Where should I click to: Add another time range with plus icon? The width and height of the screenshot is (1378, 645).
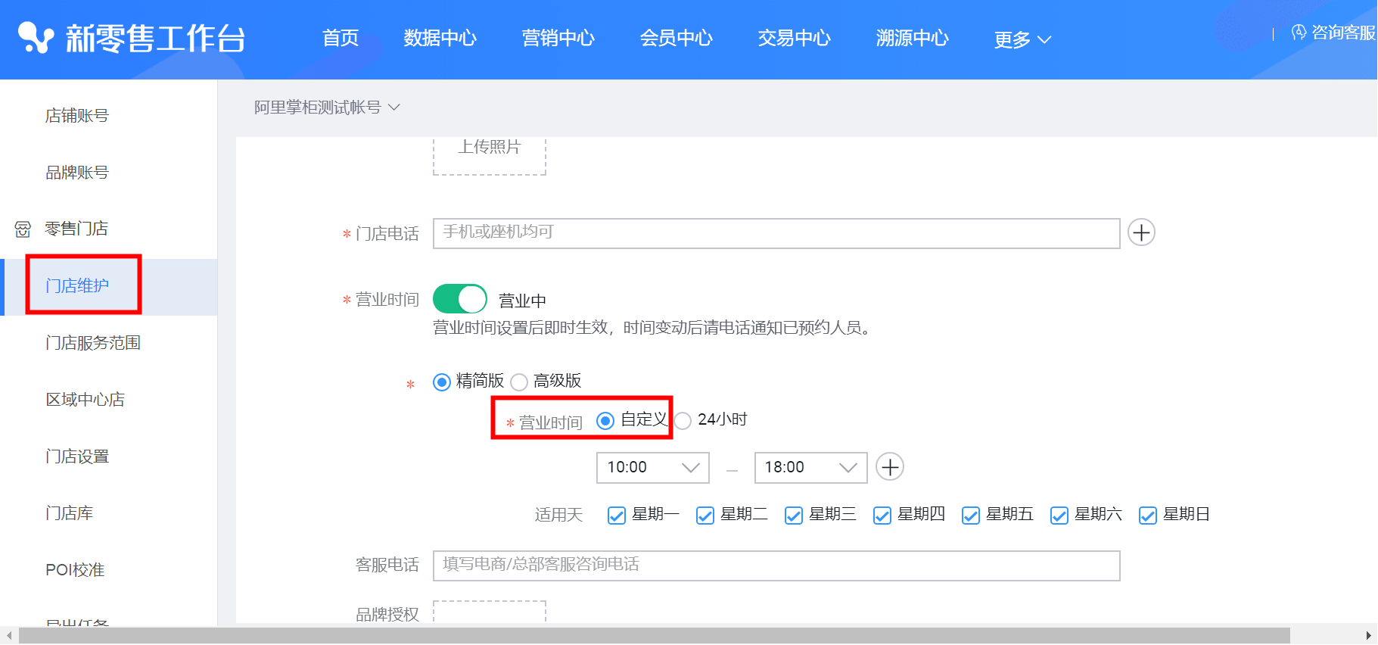[x=890, y=467]
